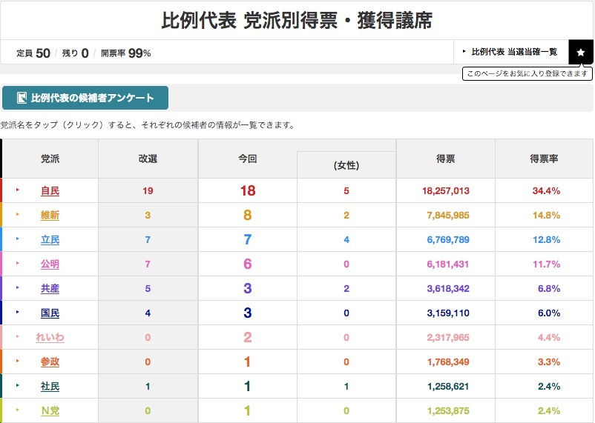Image resolution: width=595 pixels, height=423 pixels.
Task: Click the favorite registration tooltip
Action: [x=527, y=73]
